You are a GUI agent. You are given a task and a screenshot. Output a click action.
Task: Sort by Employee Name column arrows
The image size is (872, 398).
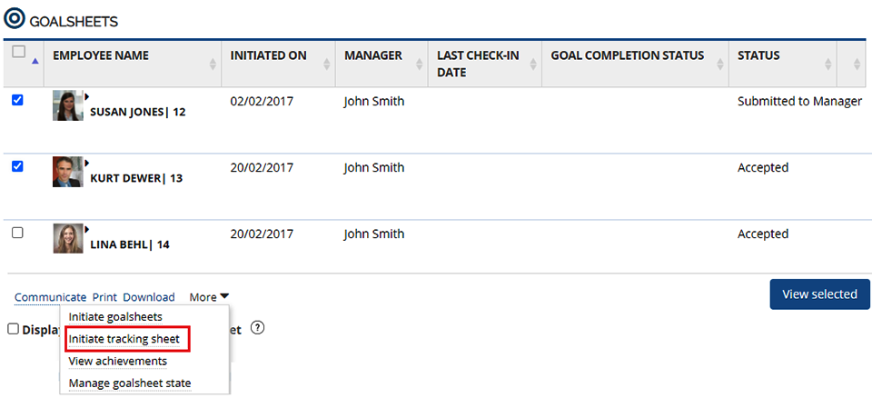point(213,65)
